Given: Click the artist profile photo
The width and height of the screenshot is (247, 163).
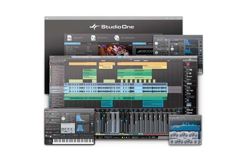Looking at the screenshot, I should tap(115, 50).
